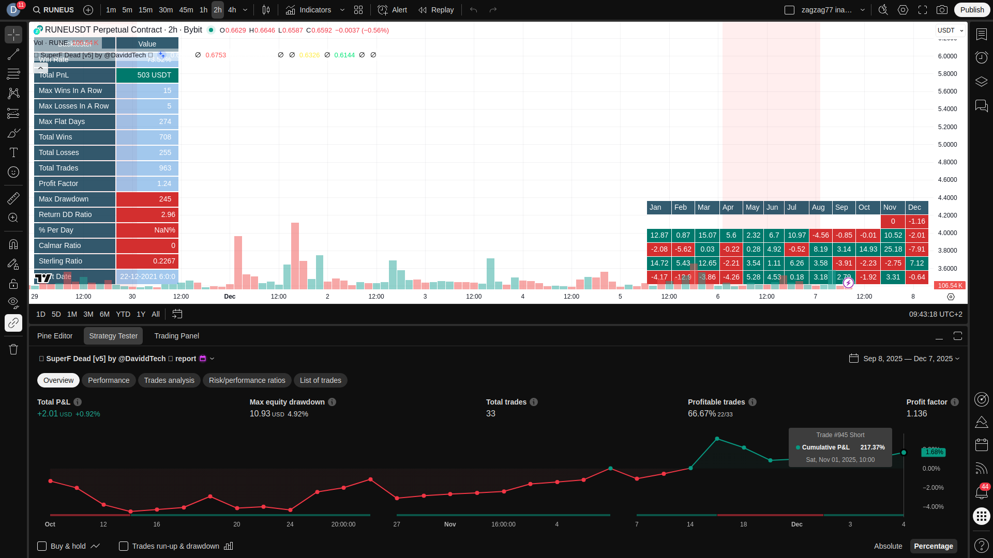Select the 3M time range
The height and width of the screenshot is (558, 993).
tap(88, 314)
